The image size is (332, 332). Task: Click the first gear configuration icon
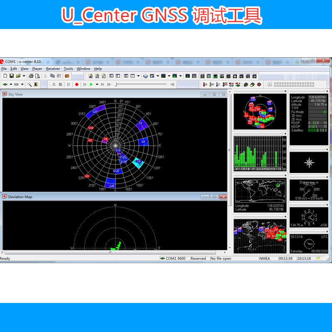[x=246, y=85]
